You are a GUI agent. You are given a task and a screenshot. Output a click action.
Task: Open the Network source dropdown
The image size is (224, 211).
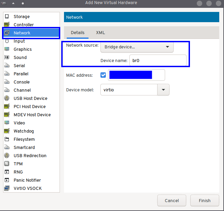(x=137, y=47)
